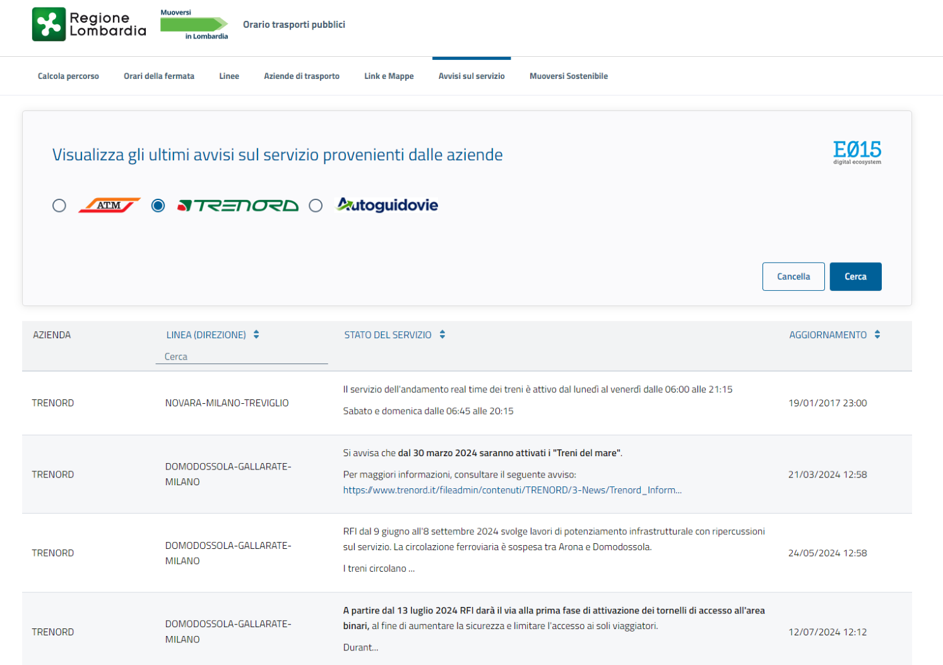943x665 pixels.
Task: Open the Trenord 'Treni del mare' notice link
Action: 512,490
